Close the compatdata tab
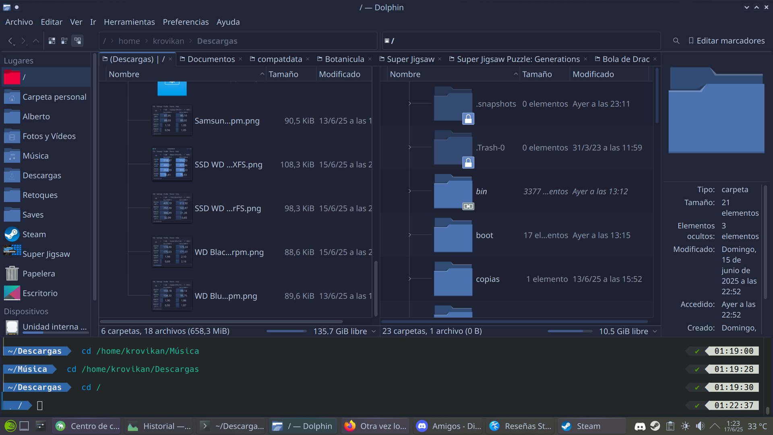Image resolution: width=773 pixels, height=435 pixels. point(308,59)
